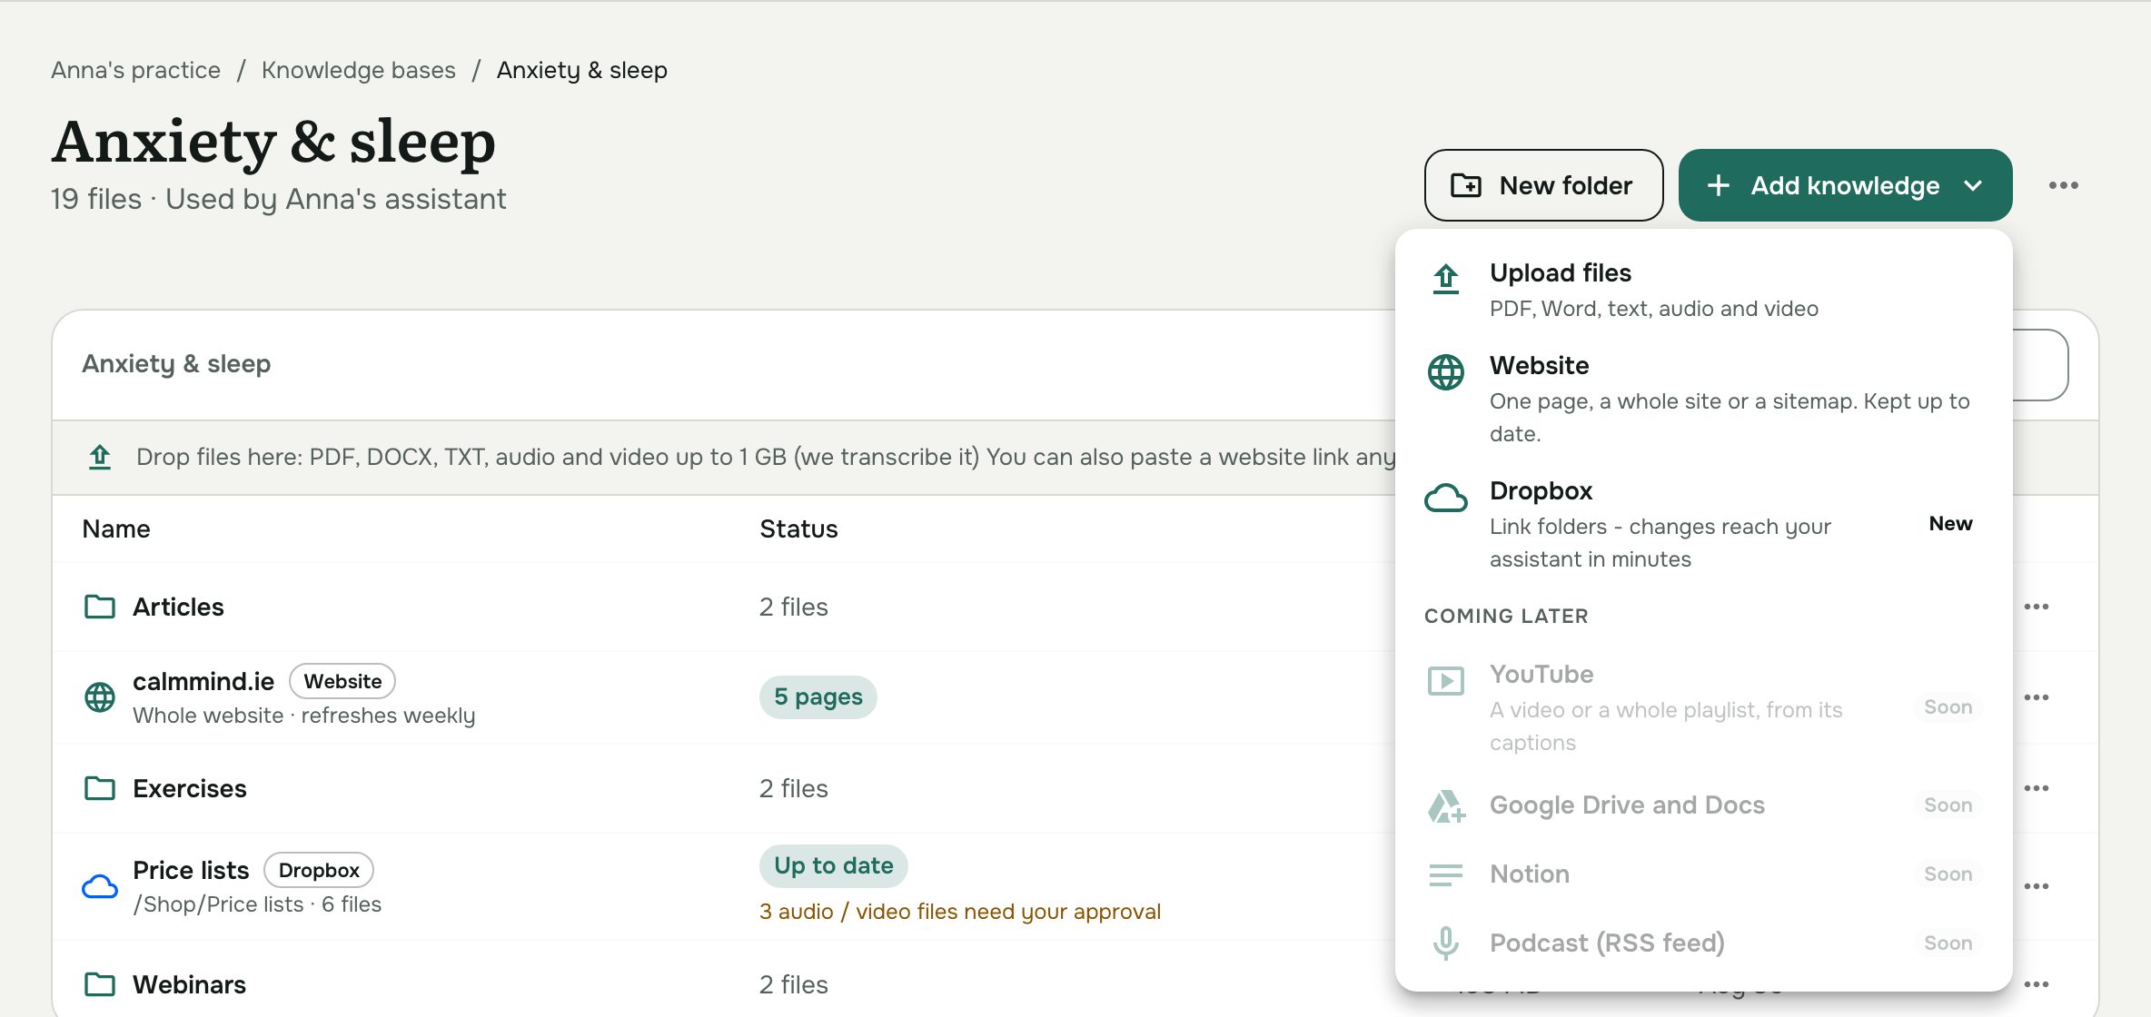Viewport: 2151px width, 1017px height.
Task: Click the upload icon in the drop files banner
Action: (100, 457)
